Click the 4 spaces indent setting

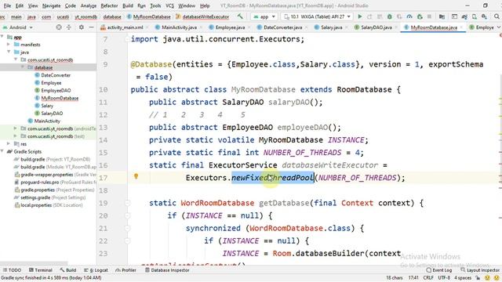click(463, 278)
